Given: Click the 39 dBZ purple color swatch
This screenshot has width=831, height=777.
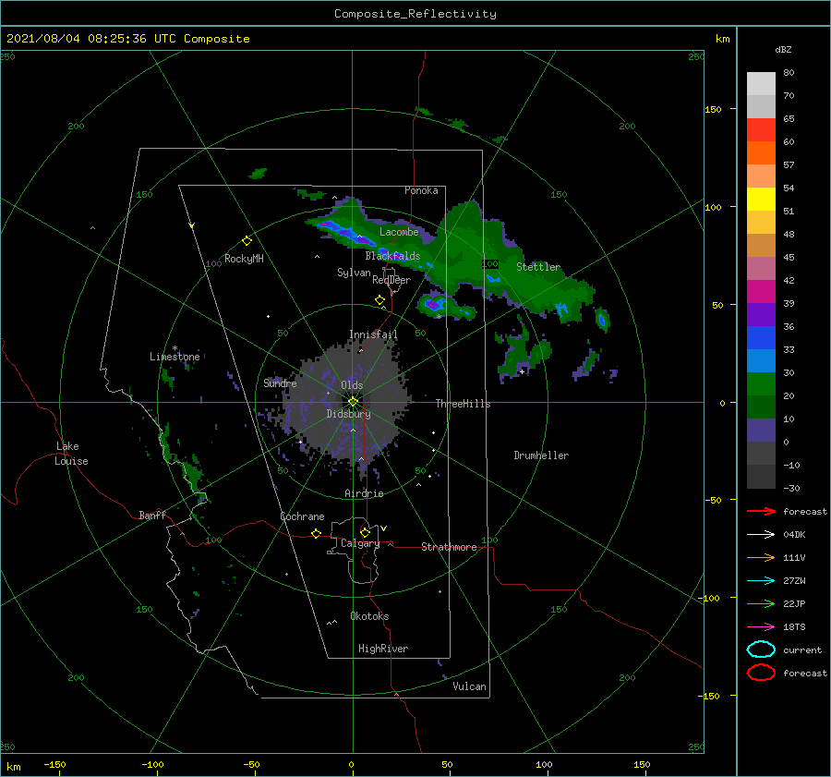Looking at the screenshot, I should pyautogui.click(x=761, y=314).
